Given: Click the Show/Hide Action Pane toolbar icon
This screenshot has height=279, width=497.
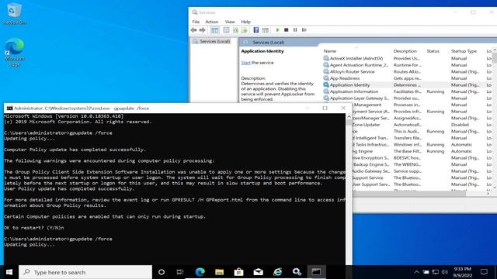Looking at the screenshot, I should point(266,30).
